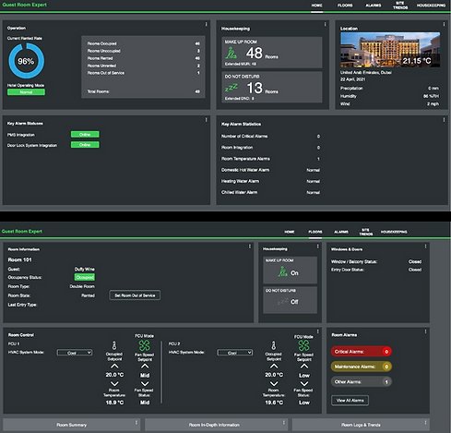
Task: Open the Key Alarm Statistics panel menu
Action: point(444,120)
